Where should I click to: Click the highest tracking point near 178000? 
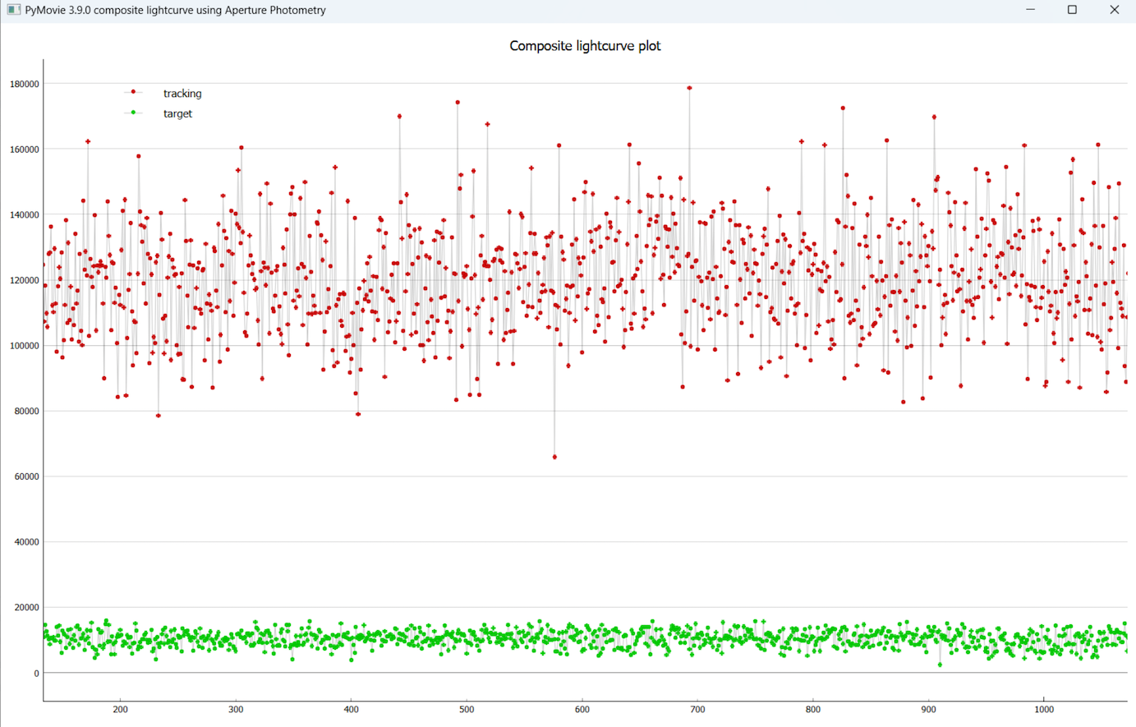tap(689, 88)
